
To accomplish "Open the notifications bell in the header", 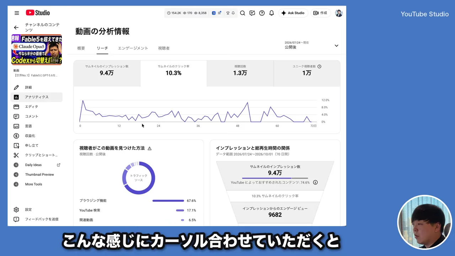I will 272,13.
